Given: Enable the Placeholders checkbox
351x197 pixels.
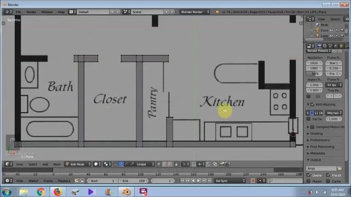Looking at the screenshot, I should coord(308,181).
